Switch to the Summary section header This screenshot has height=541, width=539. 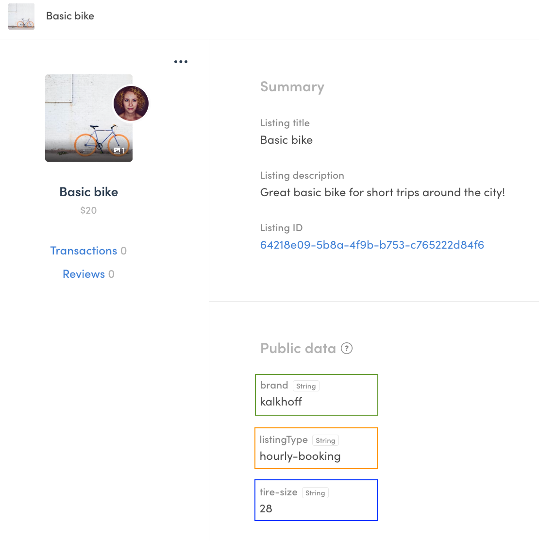click(x=292, y=86)
